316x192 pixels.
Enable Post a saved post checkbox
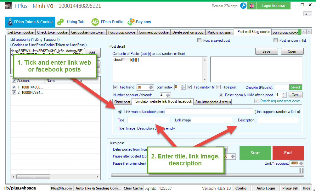199,40
